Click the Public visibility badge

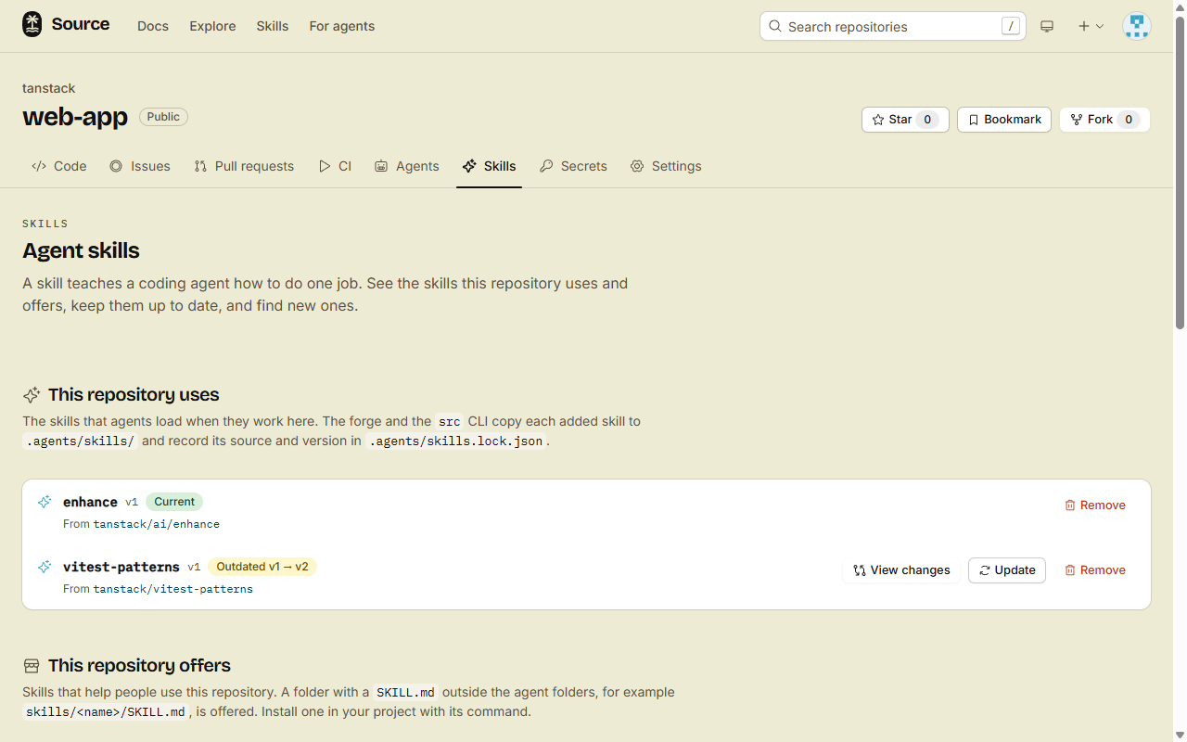point(163,117)
